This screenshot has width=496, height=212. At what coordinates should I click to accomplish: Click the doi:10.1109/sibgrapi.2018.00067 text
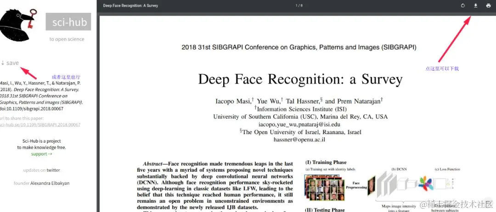(x=32, y=109)
